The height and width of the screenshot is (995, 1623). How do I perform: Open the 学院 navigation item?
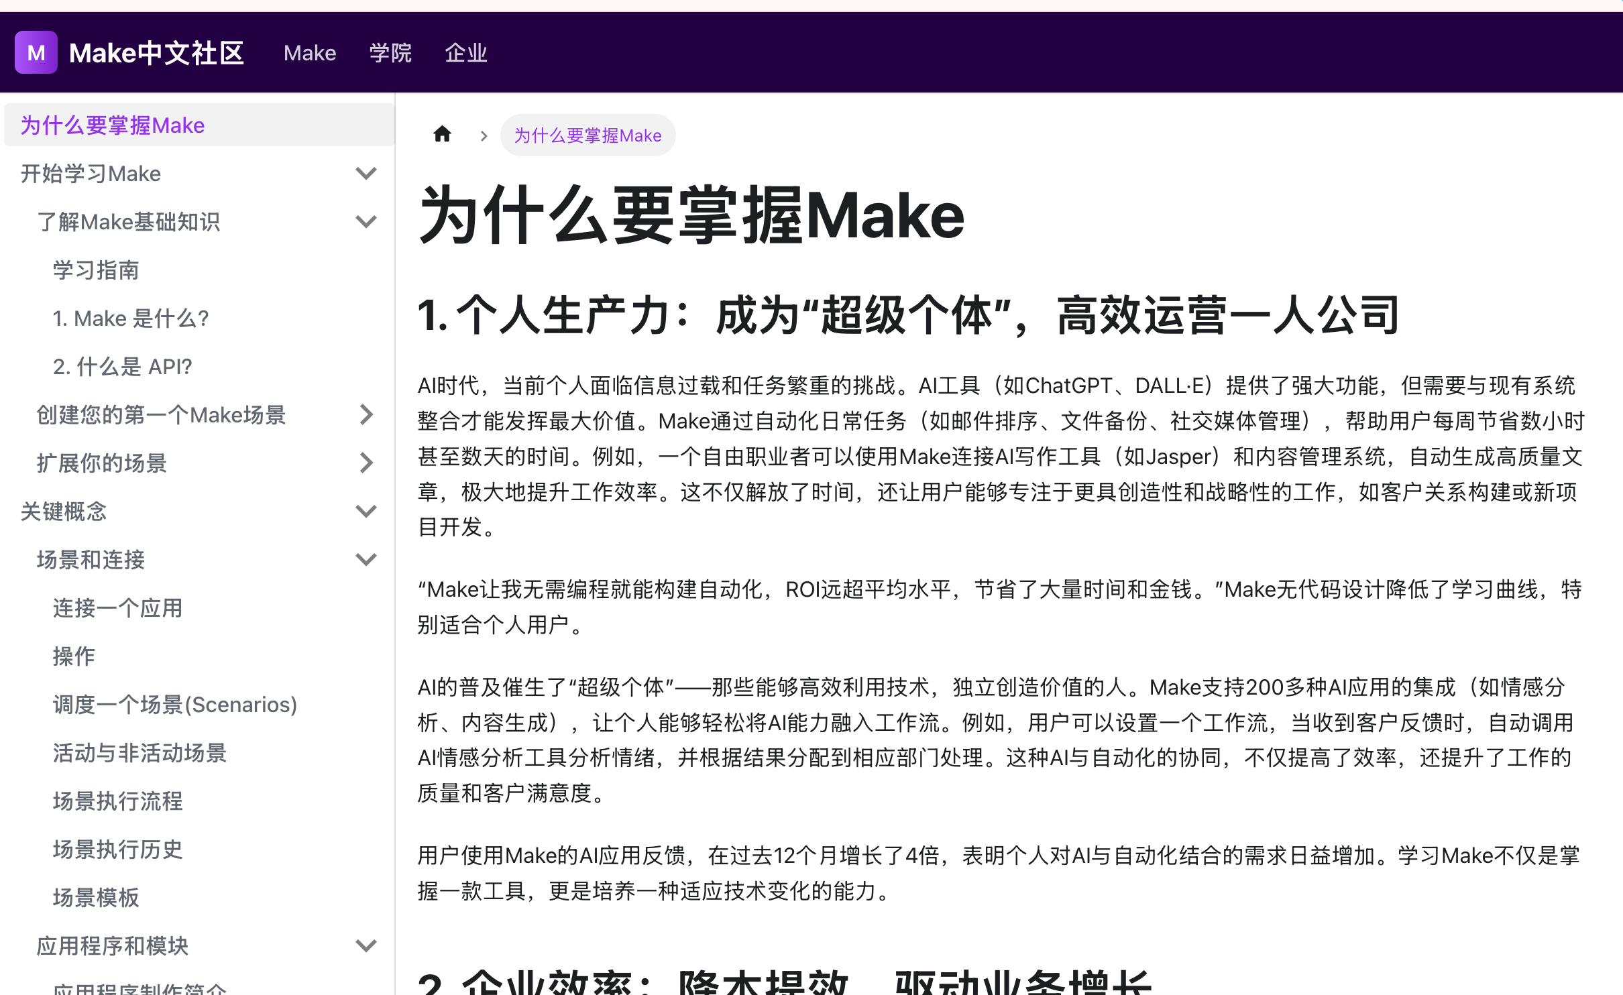coord(390,53)
